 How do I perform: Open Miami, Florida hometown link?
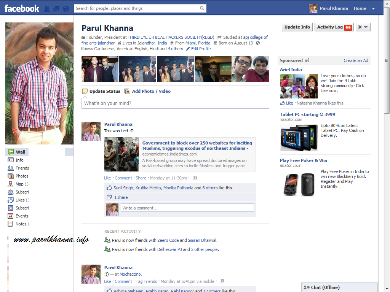198,43
